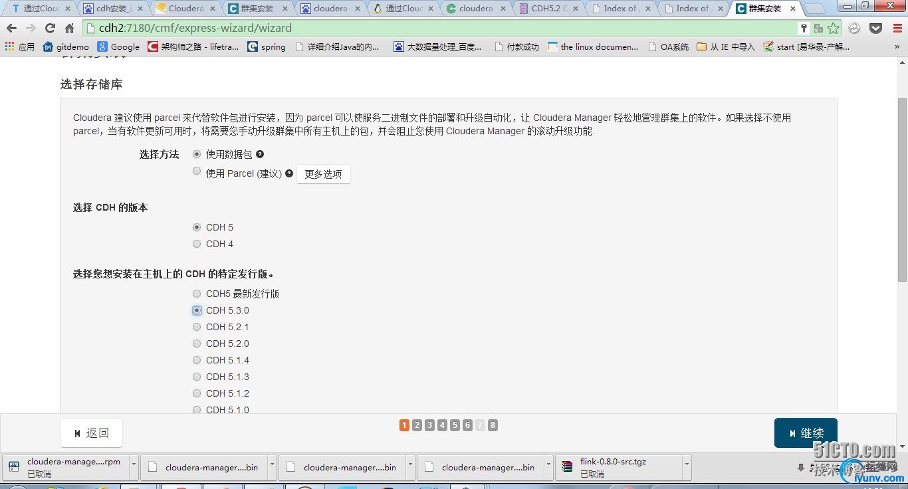Open the start 易华录 bookmark

(x=807, y=47)
